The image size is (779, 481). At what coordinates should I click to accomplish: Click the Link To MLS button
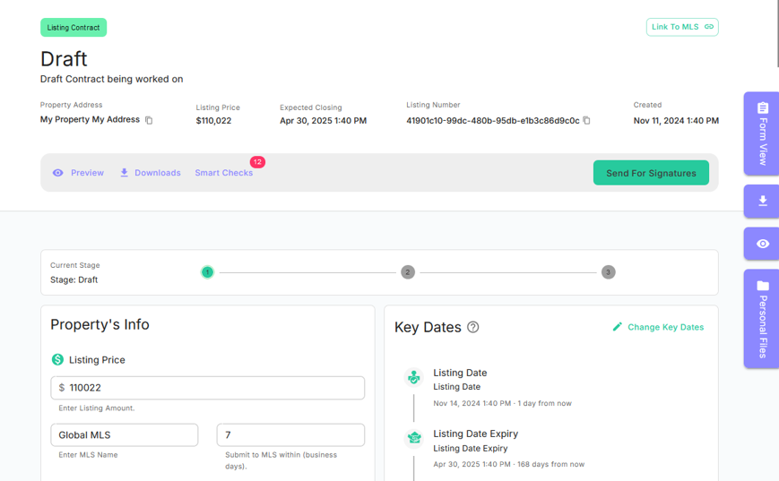[682, 27]
